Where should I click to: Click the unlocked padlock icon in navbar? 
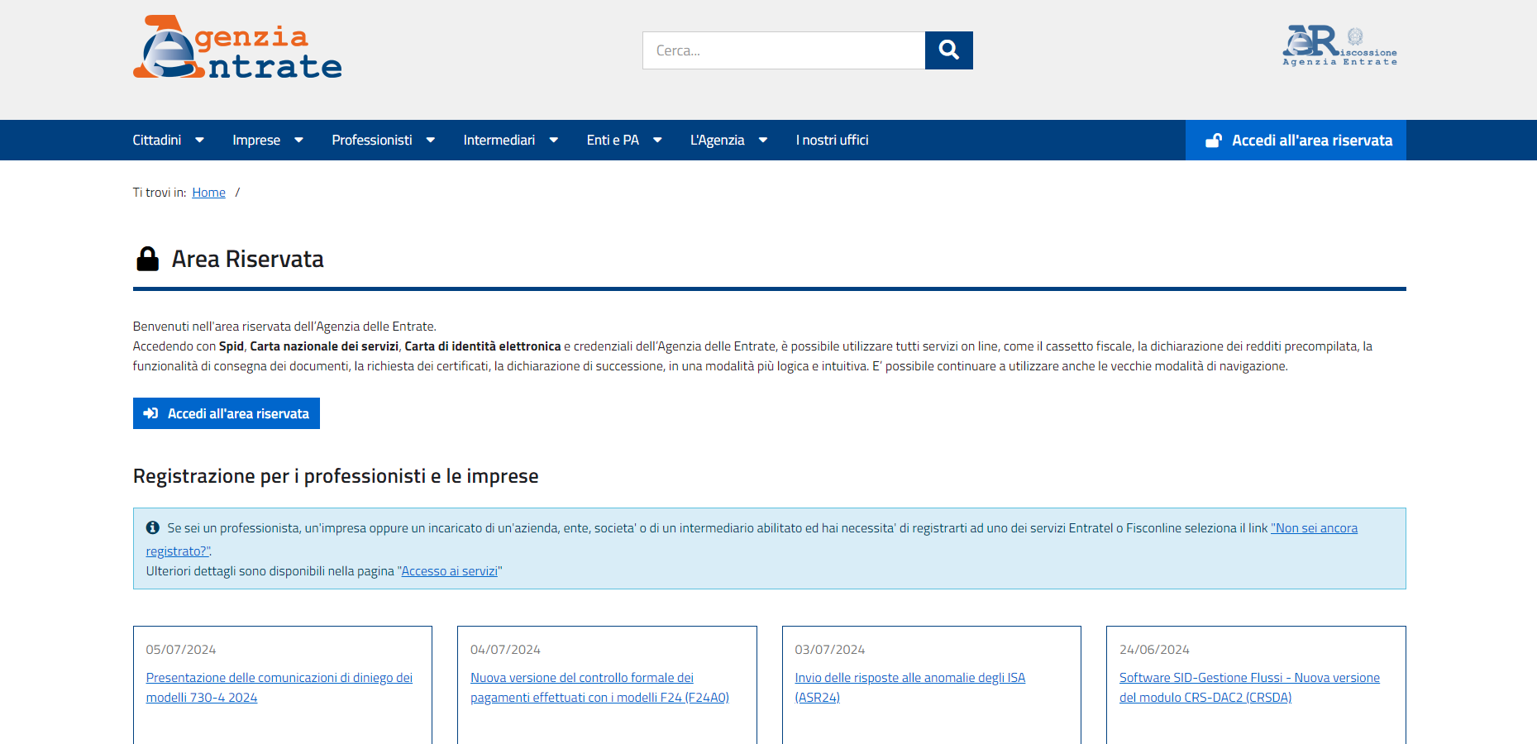tap(1213, 141)
